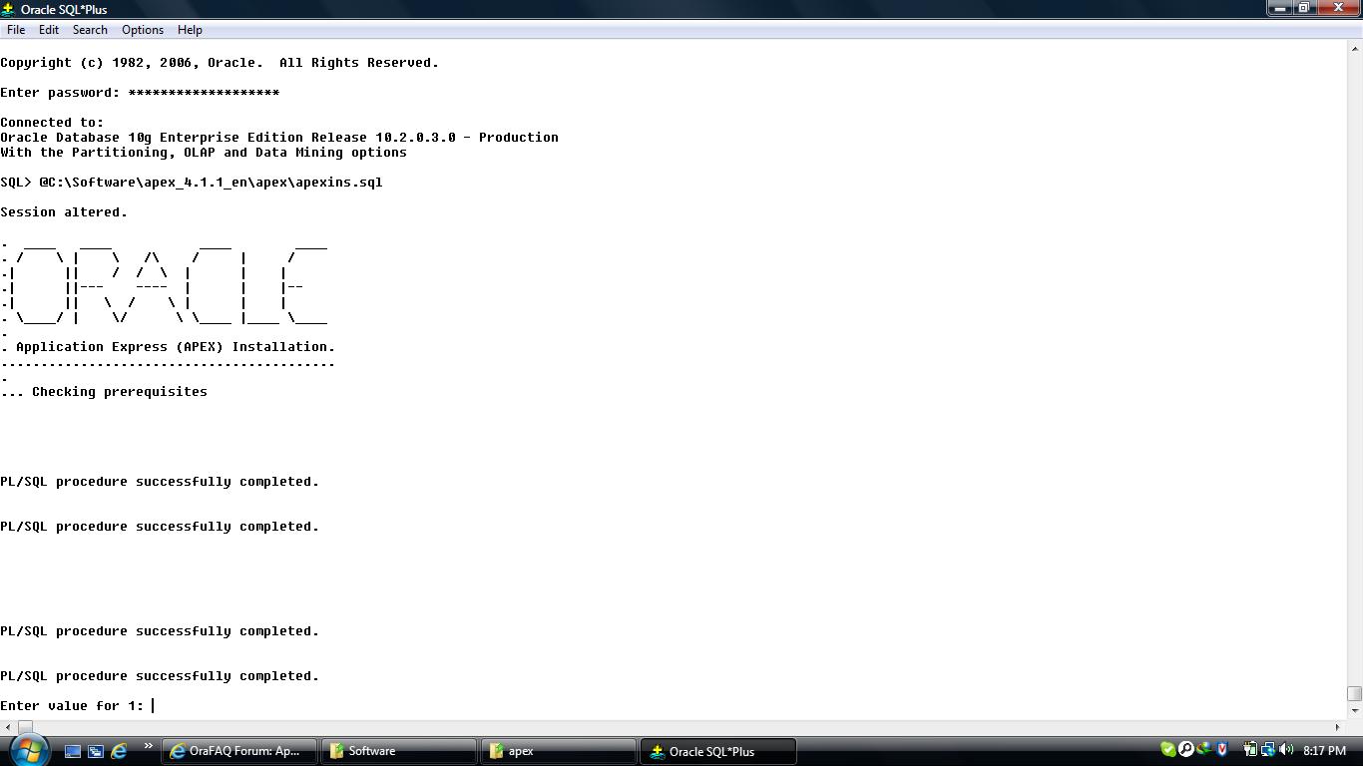Click the network connection tray icon
The image size is (1363, 766).
point(1267,750)
